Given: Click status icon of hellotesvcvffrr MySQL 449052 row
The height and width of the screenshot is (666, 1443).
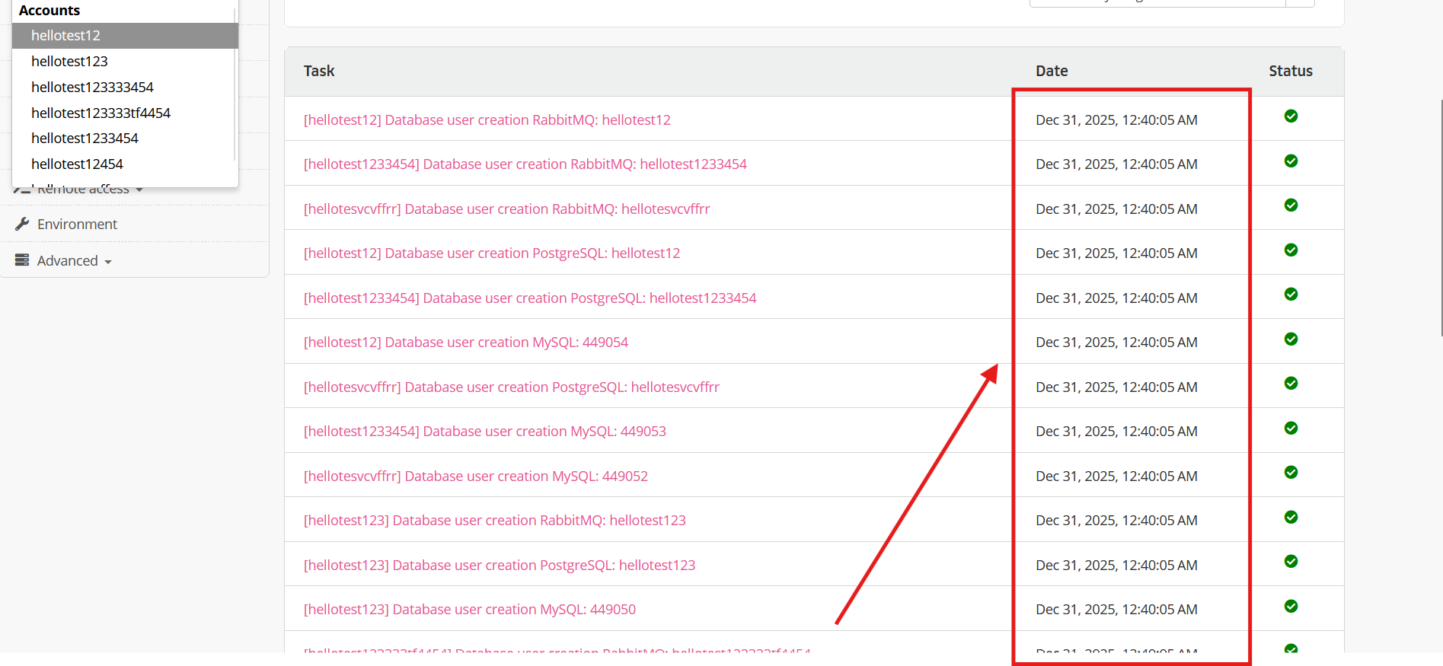Looking at the screenshot, I should coord(1291,473).
